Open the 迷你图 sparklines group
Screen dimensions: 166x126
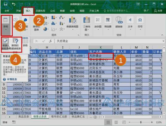pos(98,23)
